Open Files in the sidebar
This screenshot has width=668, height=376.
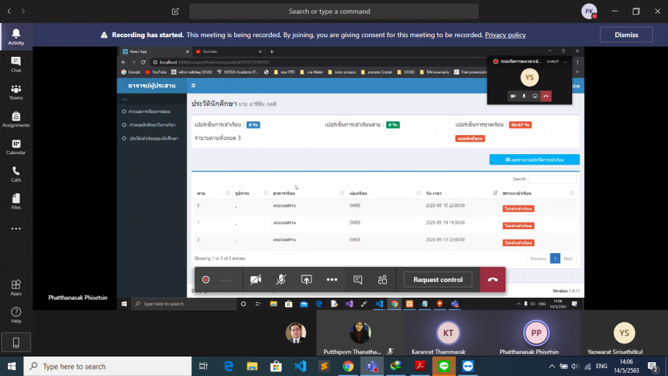pyautogui.click(x=16, y=202)
